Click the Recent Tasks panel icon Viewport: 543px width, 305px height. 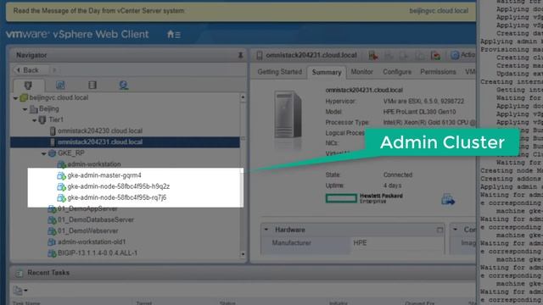(19, 273)
